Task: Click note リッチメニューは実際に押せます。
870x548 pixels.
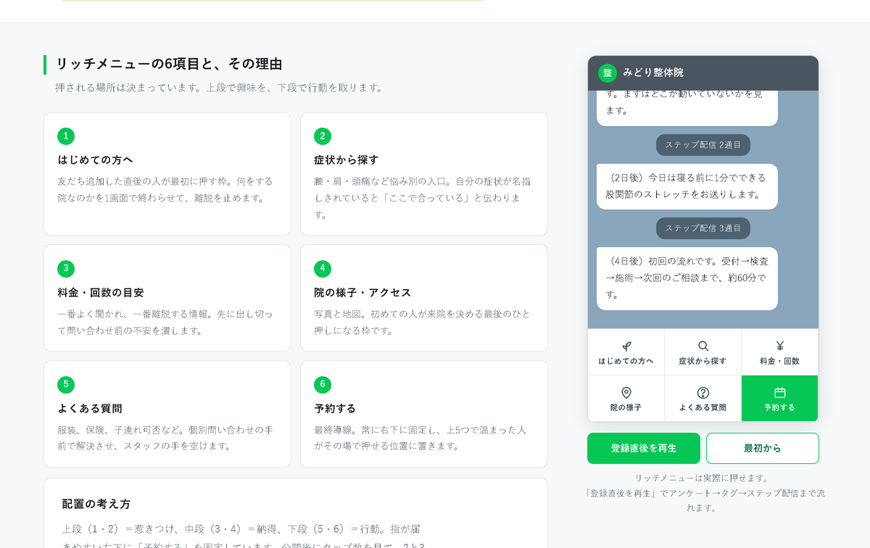Action: [x=702, y=478]
